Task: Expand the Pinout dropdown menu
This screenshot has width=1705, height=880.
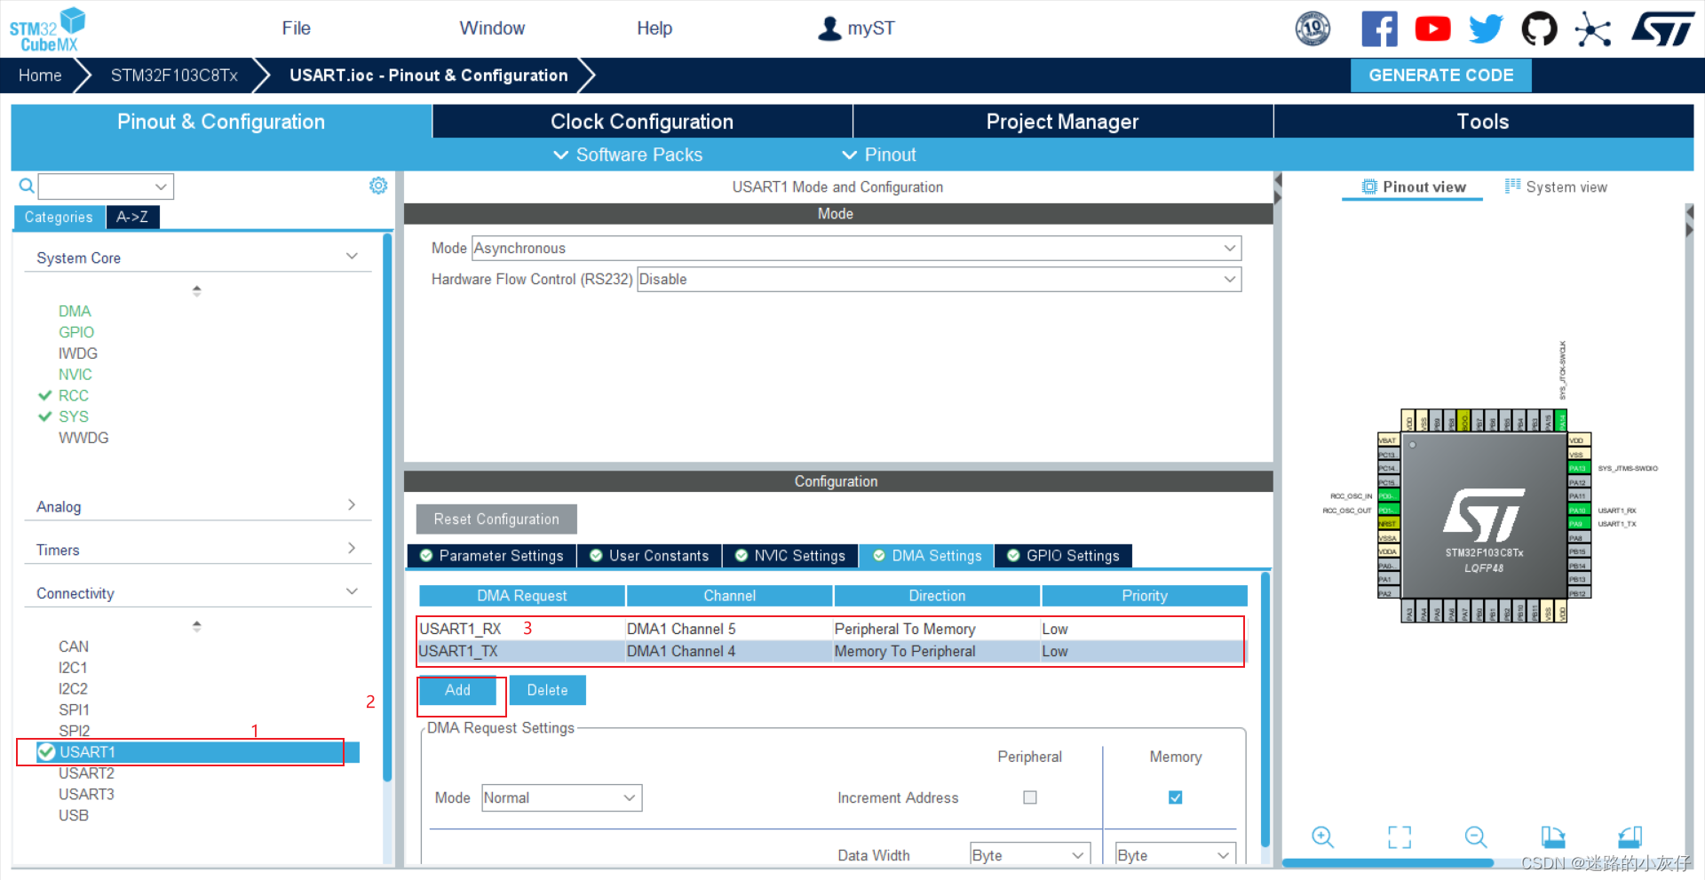Action: (879, 155)
